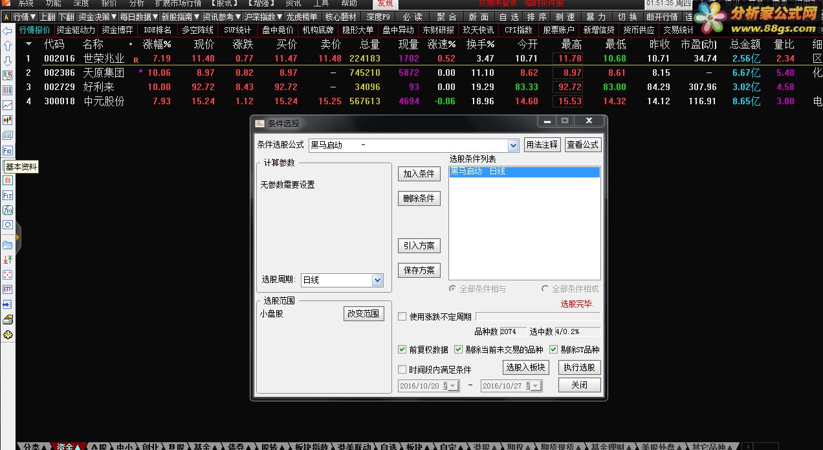Uncheck 剔除当前未交易的品种 checkbox
823x450 pixels.
coord(459,350)
